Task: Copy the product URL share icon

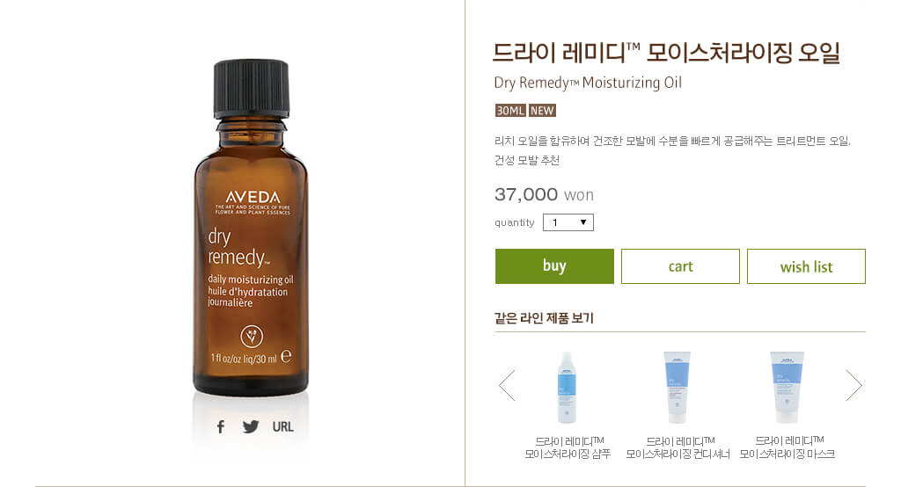Action: 282,426
